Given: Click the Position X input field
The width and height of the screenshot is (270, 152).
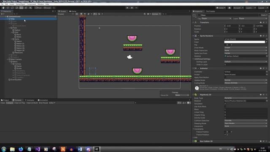Looking at the screenshot, I should [232, 26].
